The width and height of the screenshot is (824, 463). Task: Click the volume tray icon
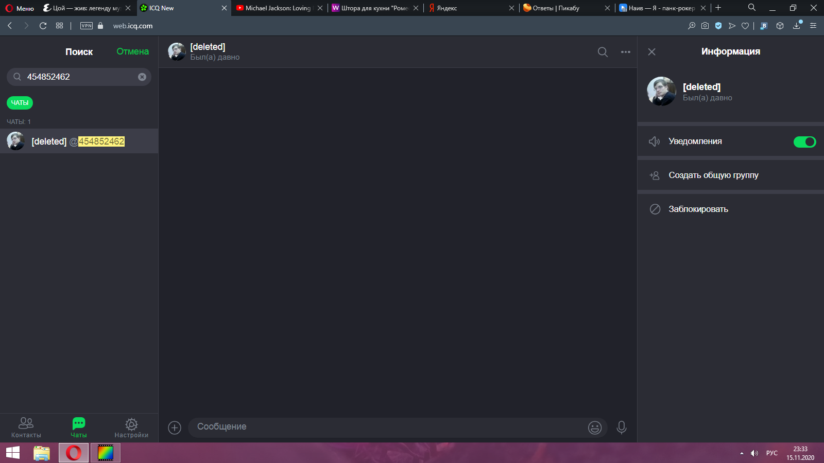click(x=754, y=453)
